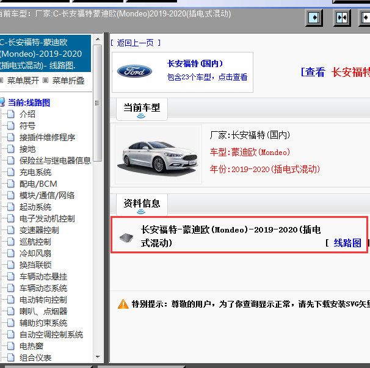Click the grey chip icon in 资料信息
Image resolution: width=370 pixels, height=368 pixels.
[126, 238]
